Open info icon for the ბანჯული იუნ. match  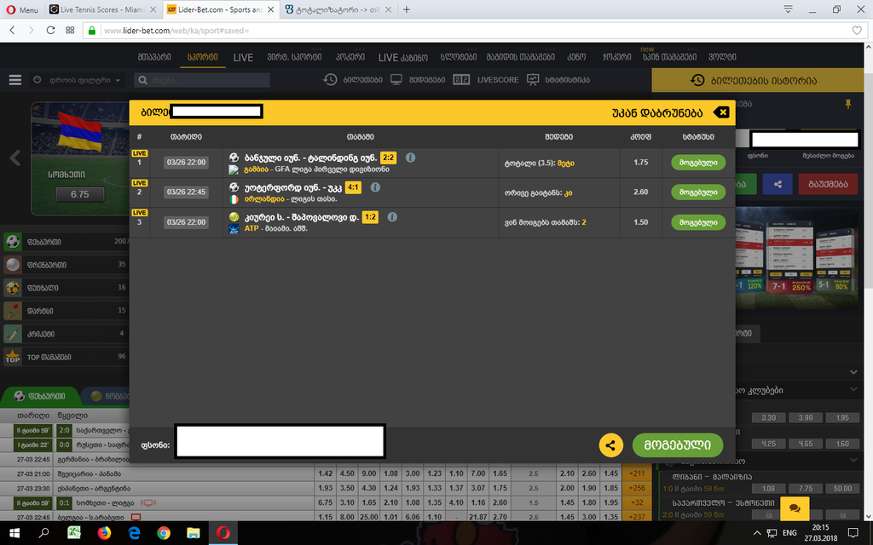(410, 158)
